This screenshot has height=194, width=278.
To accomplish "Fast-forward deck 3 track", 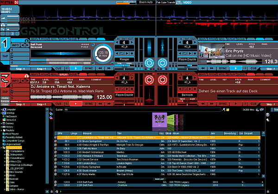I will pos(109,104).
